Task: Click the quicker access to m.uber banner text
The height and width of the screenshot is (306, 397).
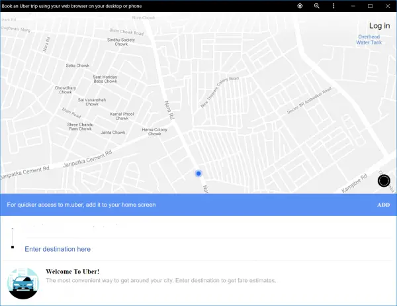Action: tap(81, 205)
